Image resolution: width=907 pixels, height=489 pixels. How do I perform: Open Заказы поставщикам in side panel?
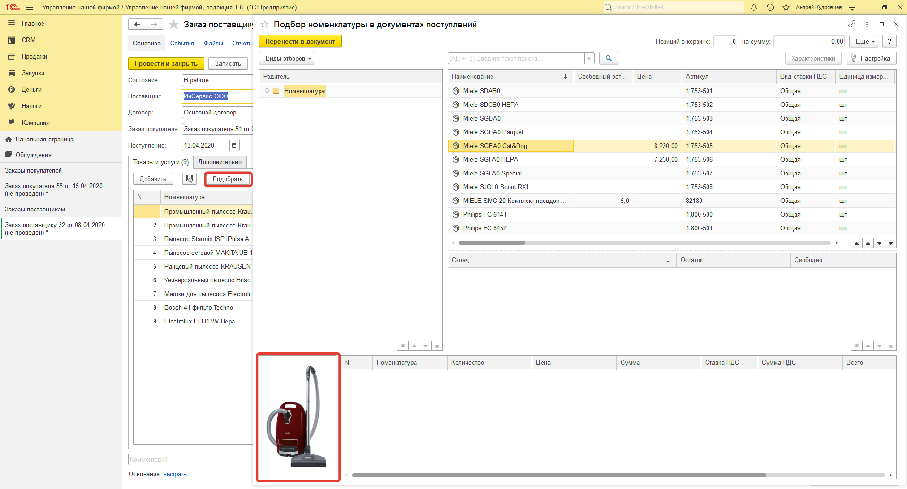click(x=61, y=209)
